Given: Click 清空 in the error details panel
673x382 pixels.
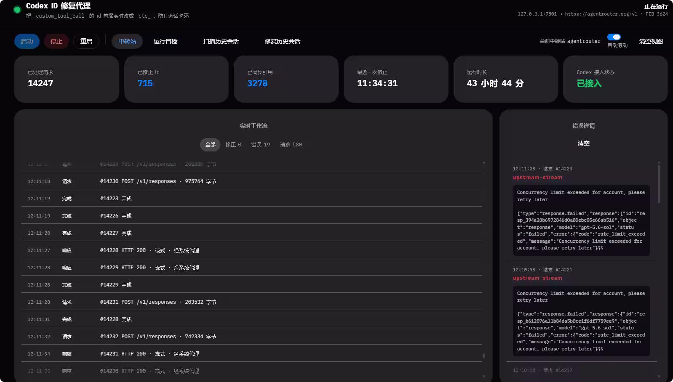Looking at the screenshot, I should pos(584,143).
